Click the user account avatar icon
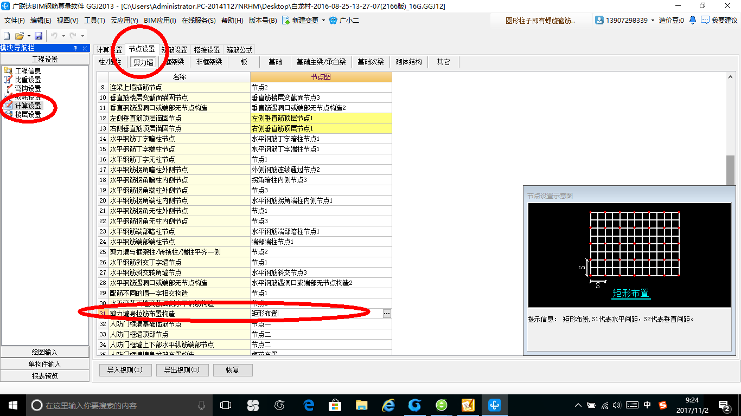 (599, 20)
